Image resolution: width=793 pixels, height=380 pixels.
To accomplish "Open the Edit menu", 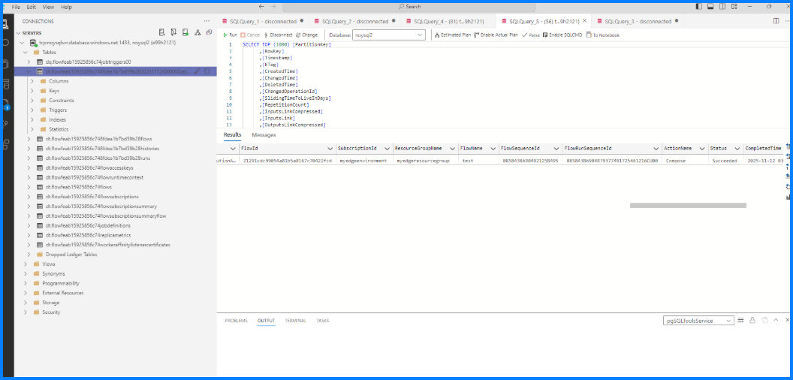I will (x=32, y=7).
